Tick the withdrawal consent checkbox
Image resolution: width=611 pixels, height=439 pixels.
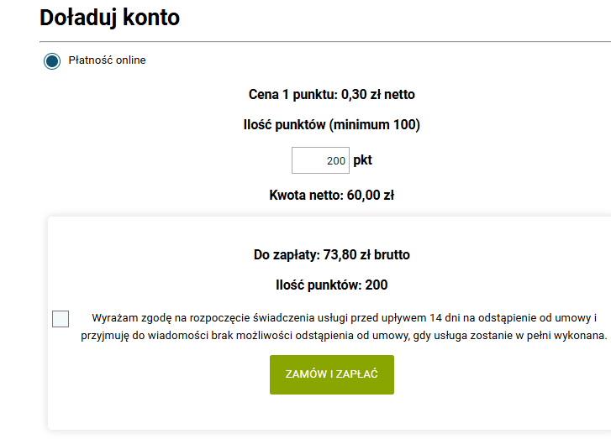point(61,319)
